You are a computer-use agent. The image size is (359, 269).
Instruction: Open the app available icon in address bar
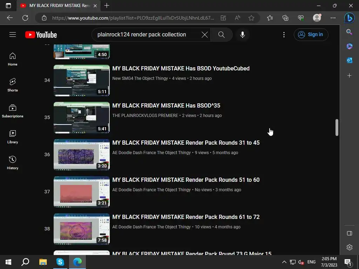tap(223, 18)
